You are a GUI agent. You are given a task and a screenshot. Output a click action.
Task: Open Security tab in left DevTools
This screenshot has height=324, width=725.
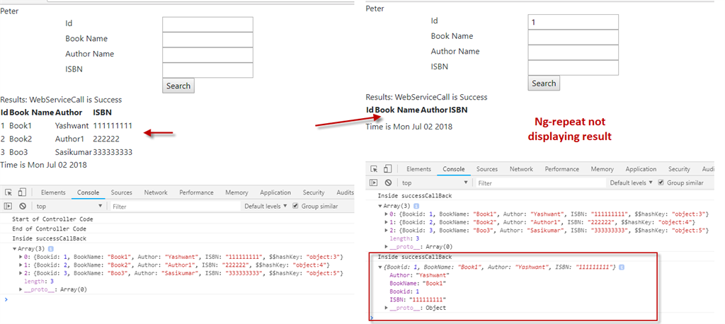click(x=314, y=192)
